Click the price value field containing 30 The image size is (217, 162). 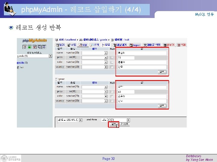126,58
